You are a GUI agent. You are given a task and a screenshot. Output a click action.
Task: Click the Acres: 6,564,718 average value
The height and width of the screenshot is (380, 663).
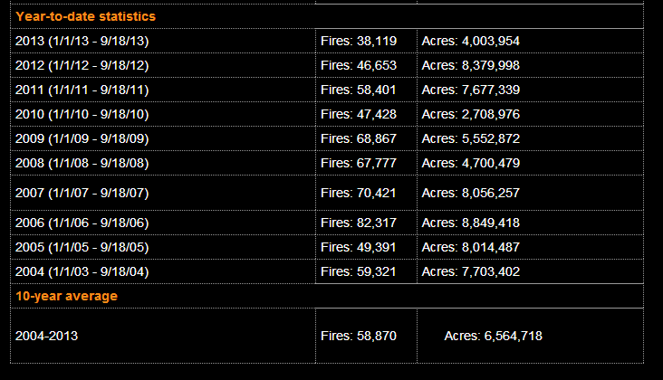tap(493, 336)
